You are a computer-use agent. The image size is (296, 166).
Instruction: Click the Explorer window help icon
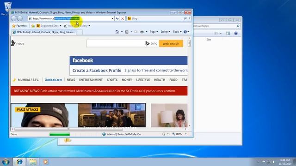coord(236,33)
